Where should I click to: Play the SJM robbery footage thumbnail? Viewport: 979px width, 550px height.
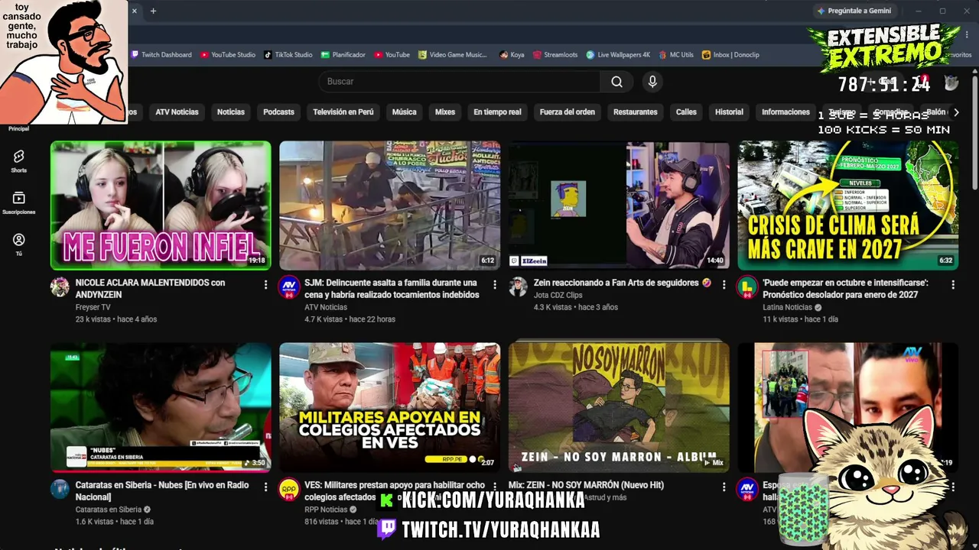coord(390,205)
